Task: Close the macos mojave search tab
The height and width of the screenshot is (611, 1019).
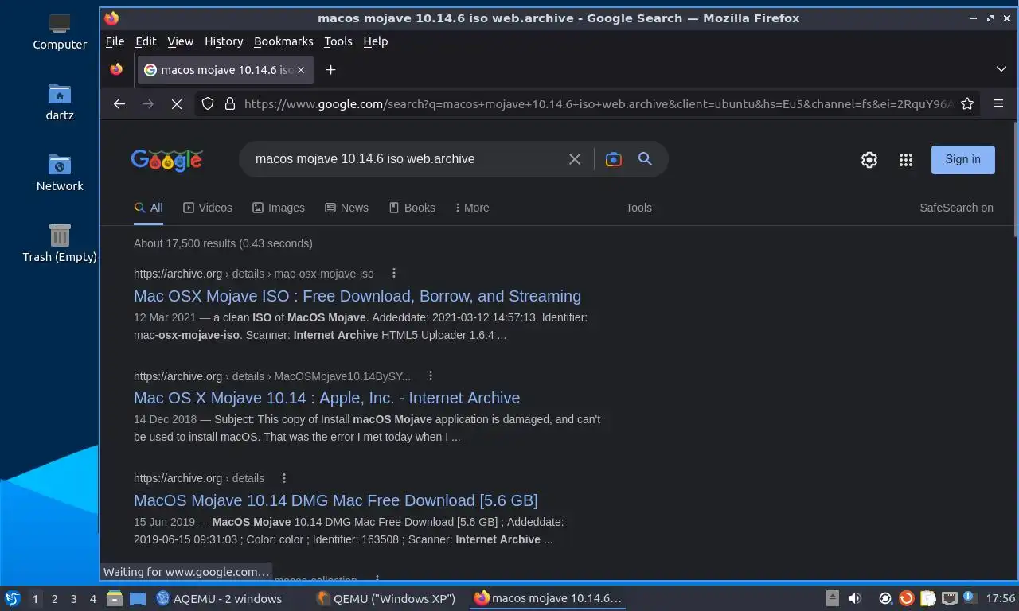Action: click(x=301, y=70)
